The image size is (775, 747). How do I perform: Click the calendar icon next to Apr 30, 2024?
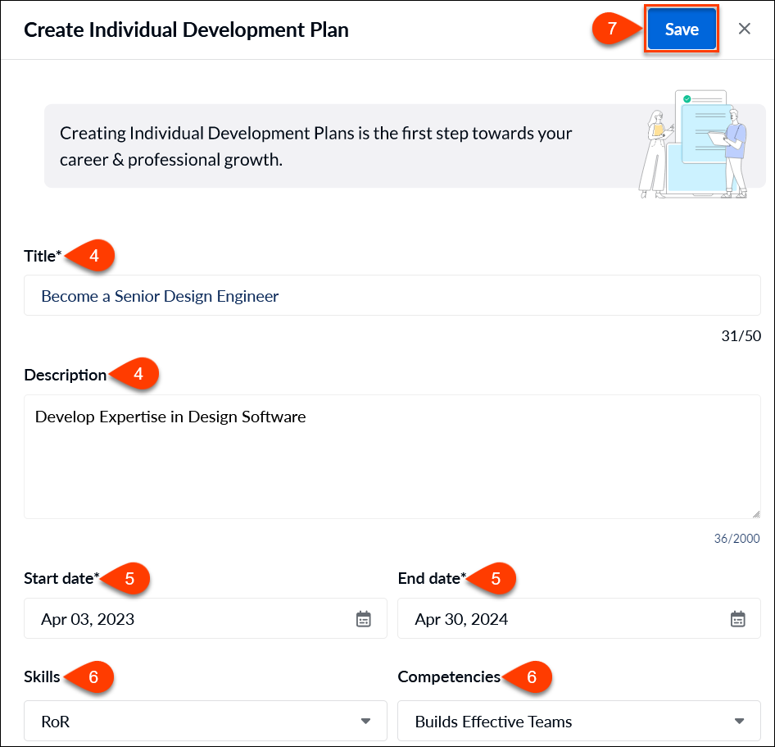click(x=736, y=619)
